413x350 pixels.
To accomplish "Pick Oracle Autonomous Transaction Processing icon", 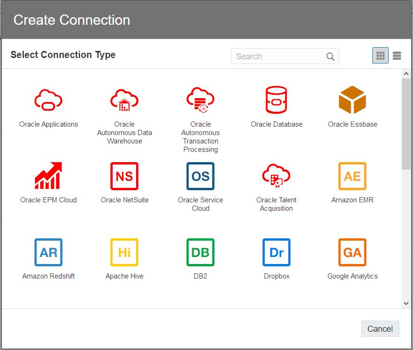I will 200,100.
